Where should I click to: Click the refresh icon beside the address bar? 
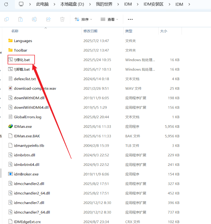[x=6, y=4]
